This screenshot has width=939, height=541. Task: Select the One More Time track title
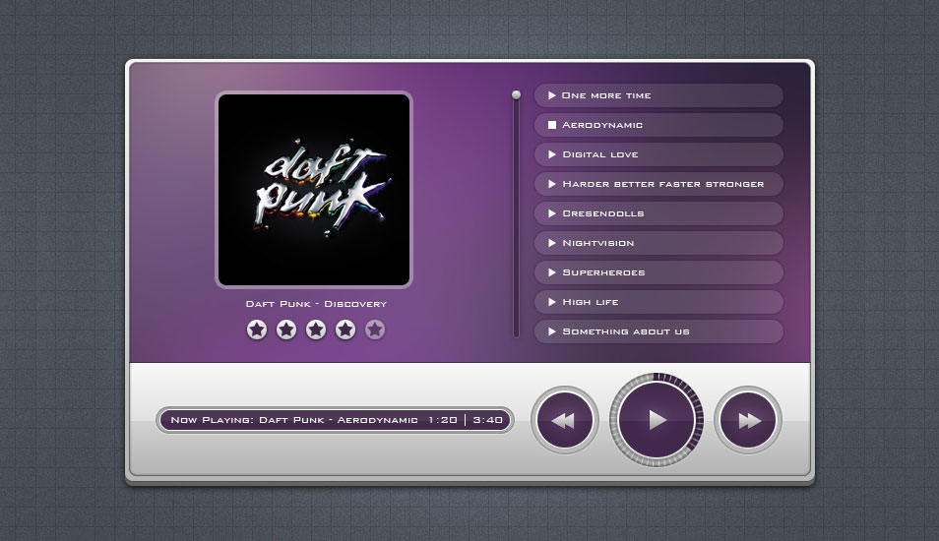pos(606,95)
